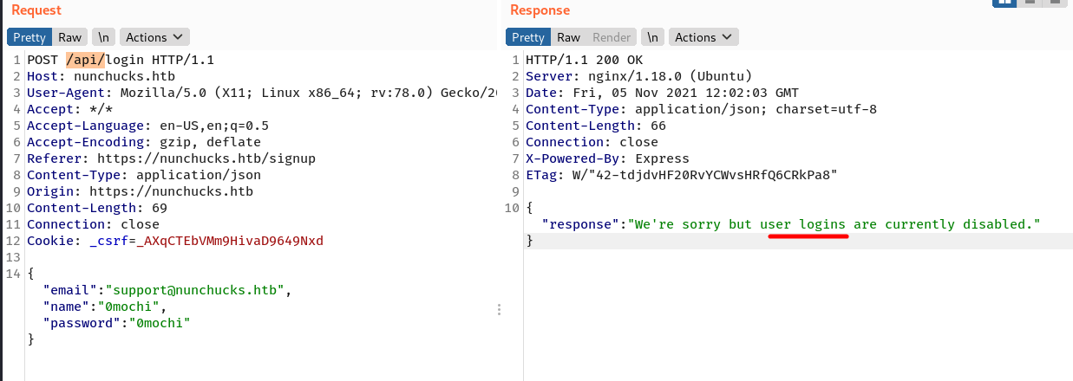Switch to the top-bottom stacked layout icon
This screenshot has width=1073, height=381.
(1030, 3)
